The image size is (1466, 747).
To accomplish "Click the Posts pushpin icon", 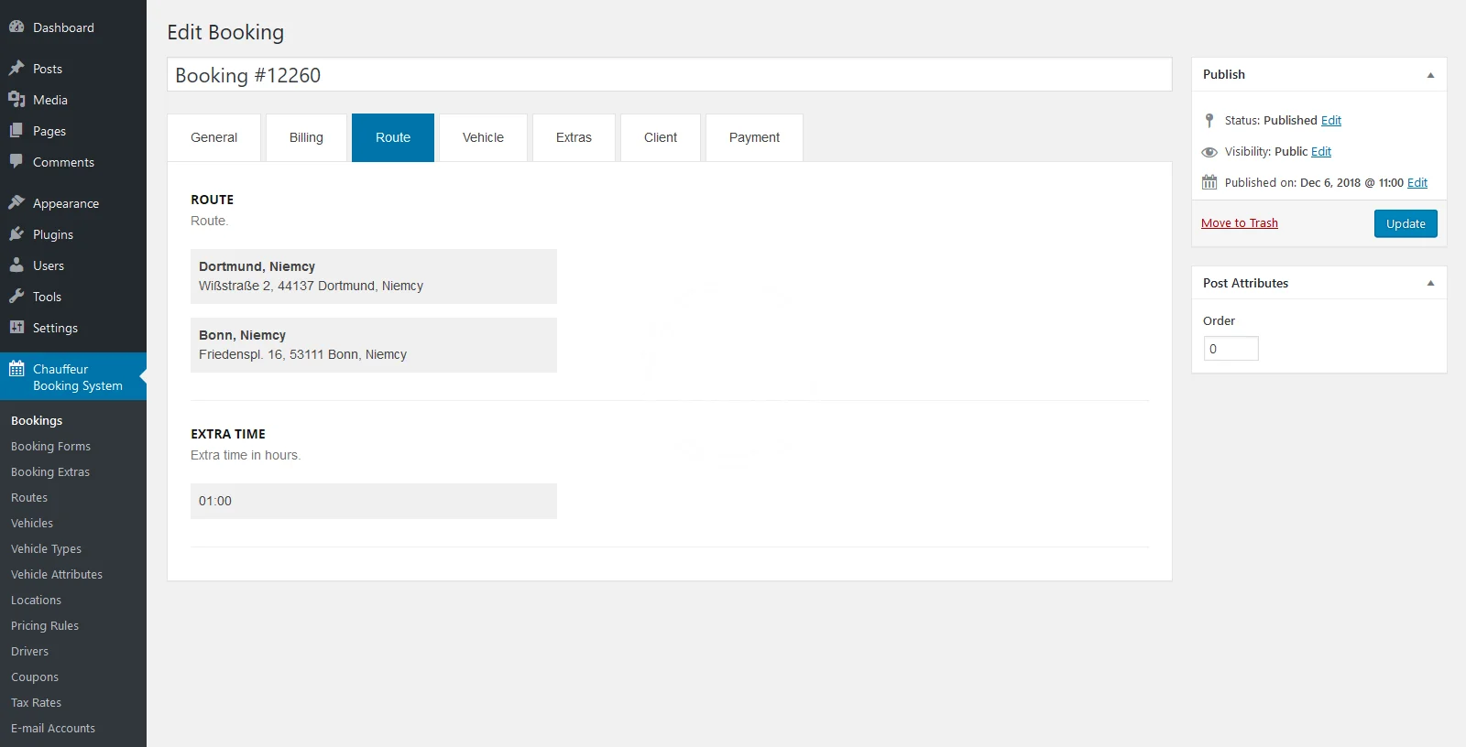I will click(x=16, y=69).
